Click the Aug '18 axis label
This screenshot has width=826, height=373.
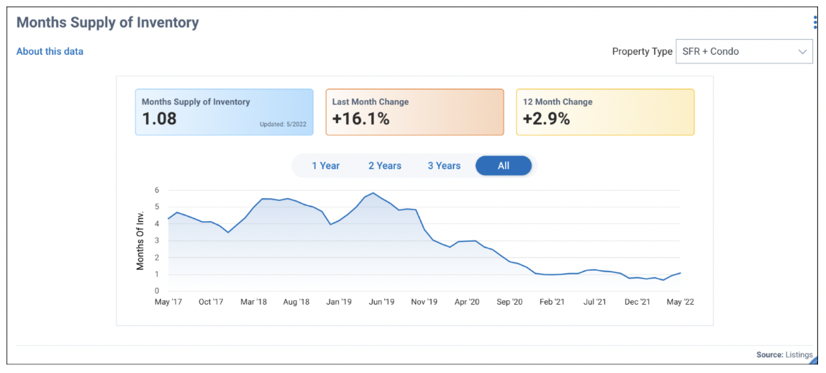pos(296,302)
